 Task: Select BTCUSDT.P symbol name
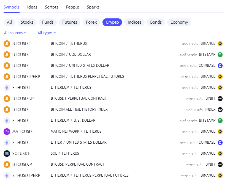click(x=23, y=98)
